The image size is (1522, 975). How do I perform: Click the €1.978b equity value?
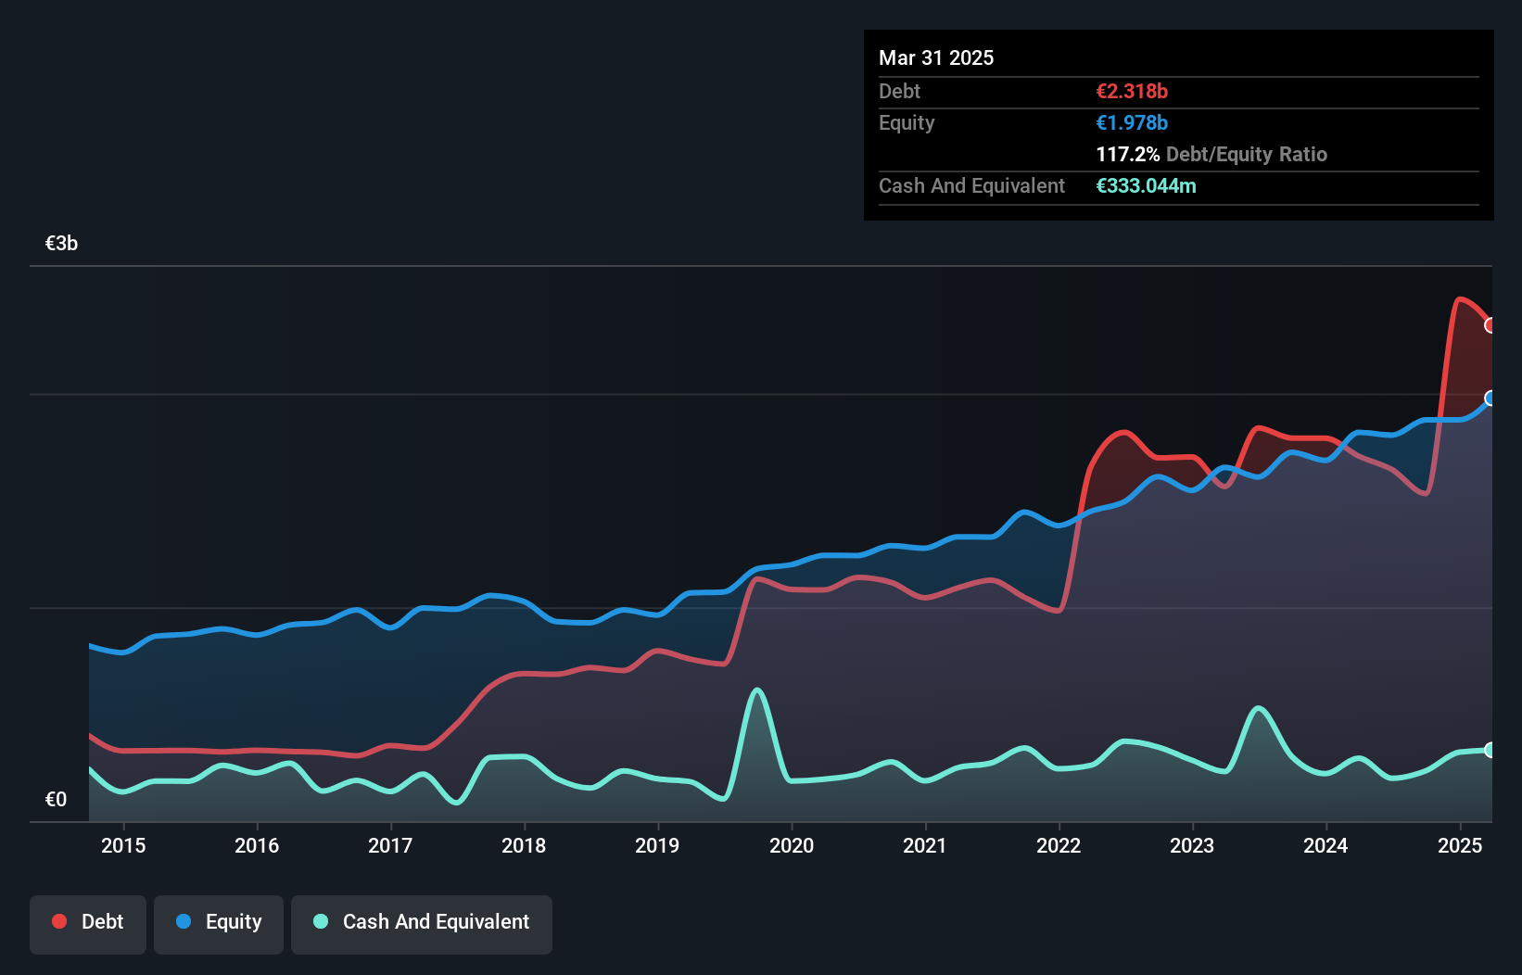[x=1132, y=122]
